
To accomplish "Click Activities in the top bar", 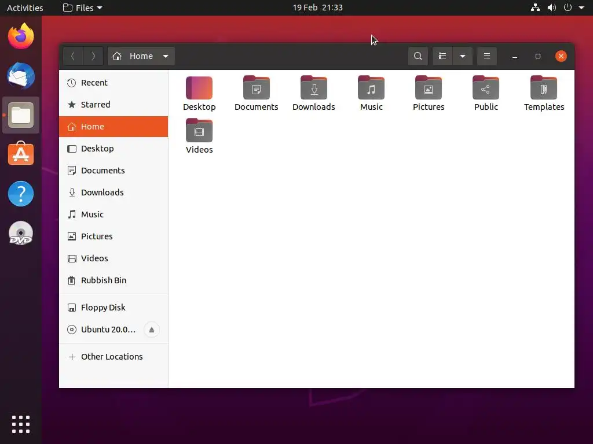I will click(25, 8).
